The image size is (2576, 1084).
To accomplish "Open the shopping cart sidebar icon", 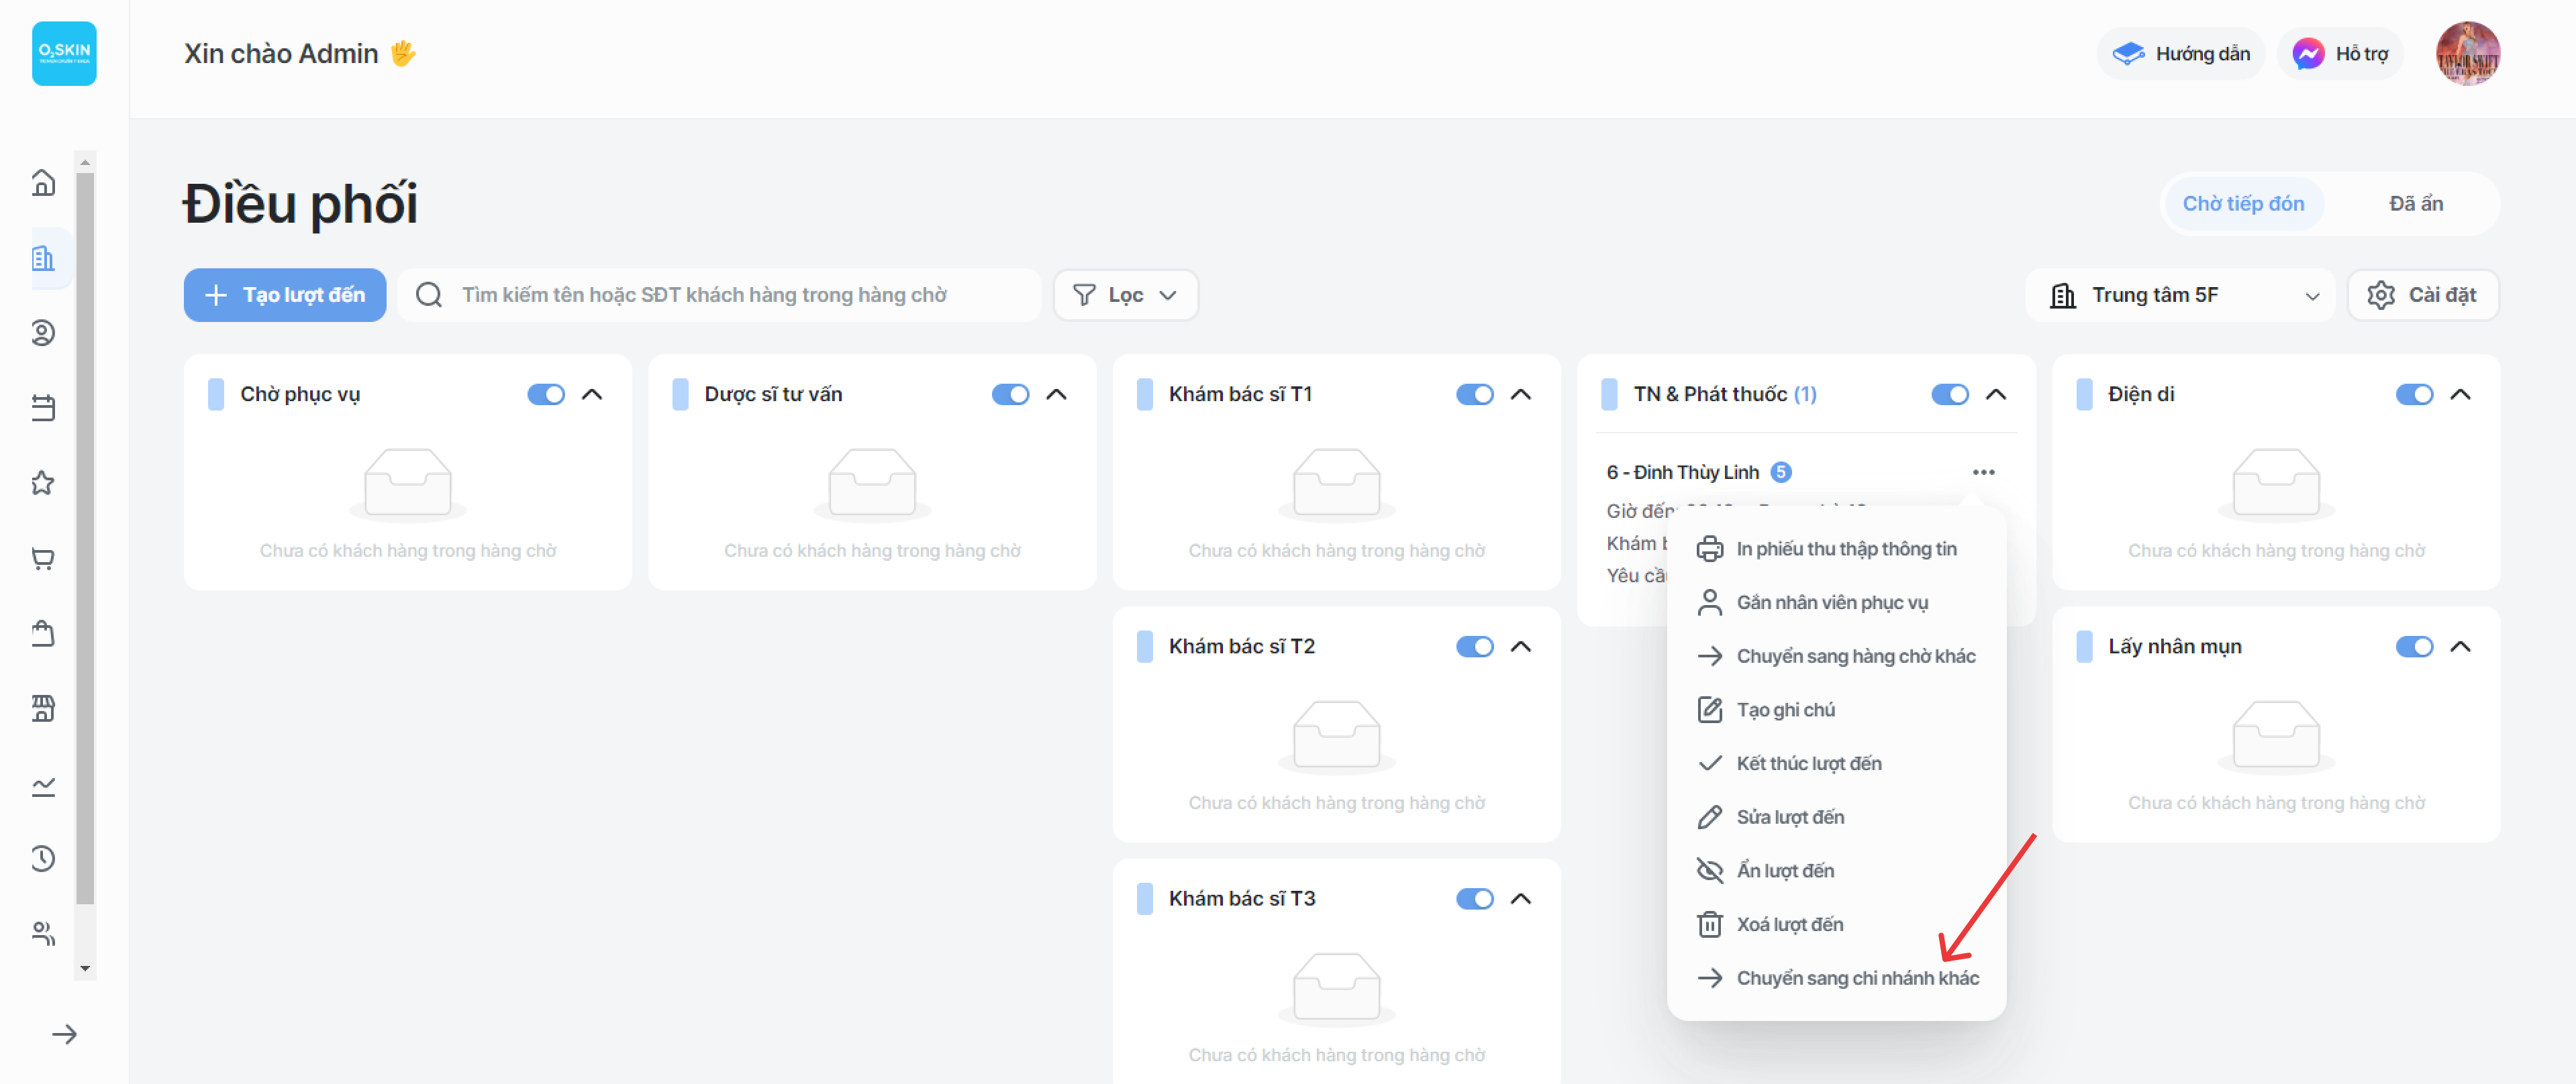I will pos(43,559).
